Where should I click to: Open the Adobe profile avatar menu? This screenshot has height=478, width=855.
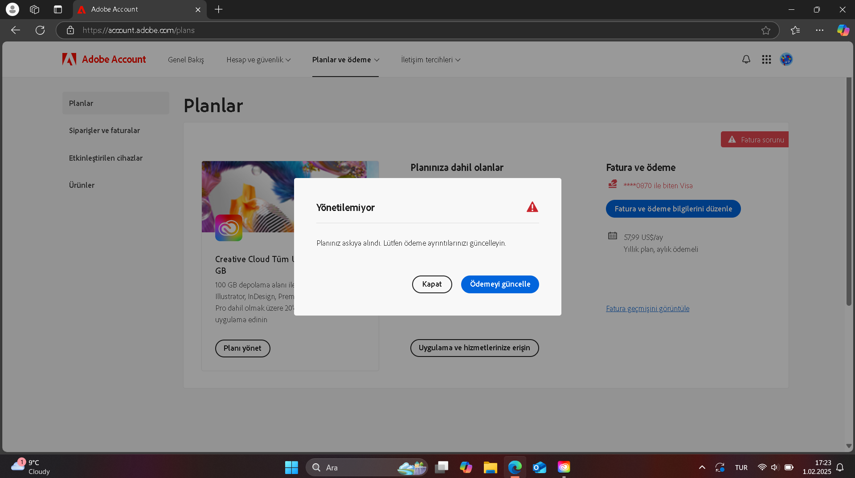click(786, 59)
